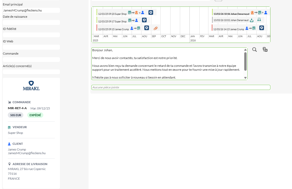Image resolution: width=292 pixels, height=189 pixels.
Task: Click Mirakl shield icon on 09:17 Super Shop entry
Action: click(x=144, y=20)
